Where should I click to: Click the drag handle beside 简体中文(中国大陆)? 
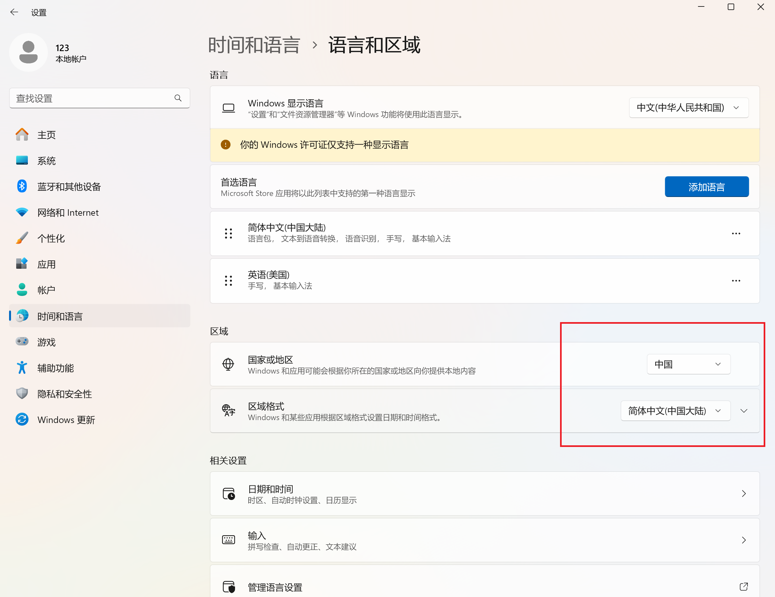tap(228, 233)
